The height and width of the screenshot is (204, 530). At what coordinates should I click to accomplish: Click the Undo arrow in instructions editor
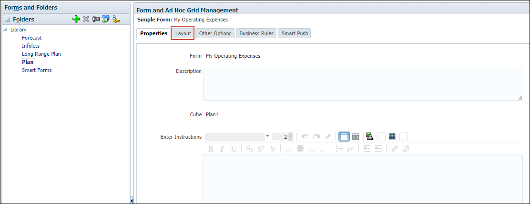coord(305,137)
